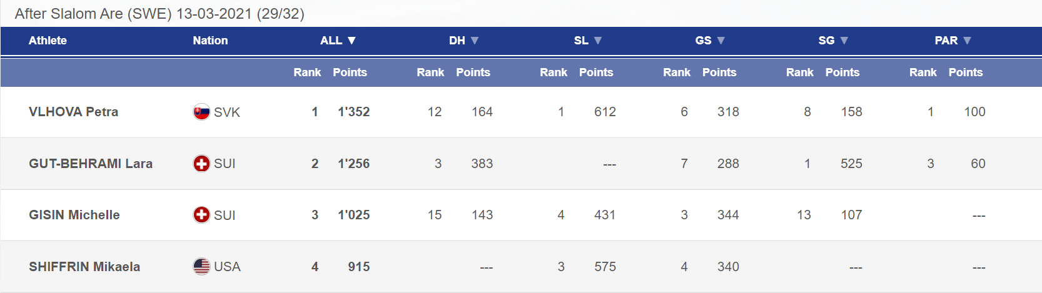Viewport: 1042px width, 293px height.
Task: Click USA flag icon next to Shiffrin
Action: coord(201,267)
